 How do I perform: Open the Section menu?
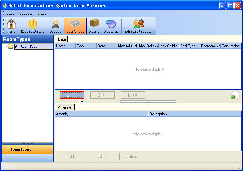point(26,14)
